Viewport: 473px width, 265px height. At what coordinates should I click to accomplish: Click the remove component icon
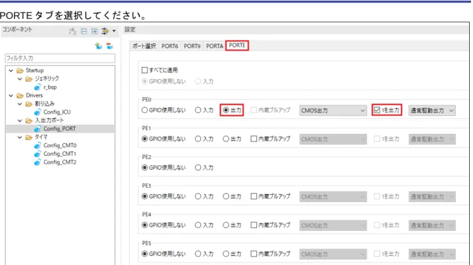point(110,46)
